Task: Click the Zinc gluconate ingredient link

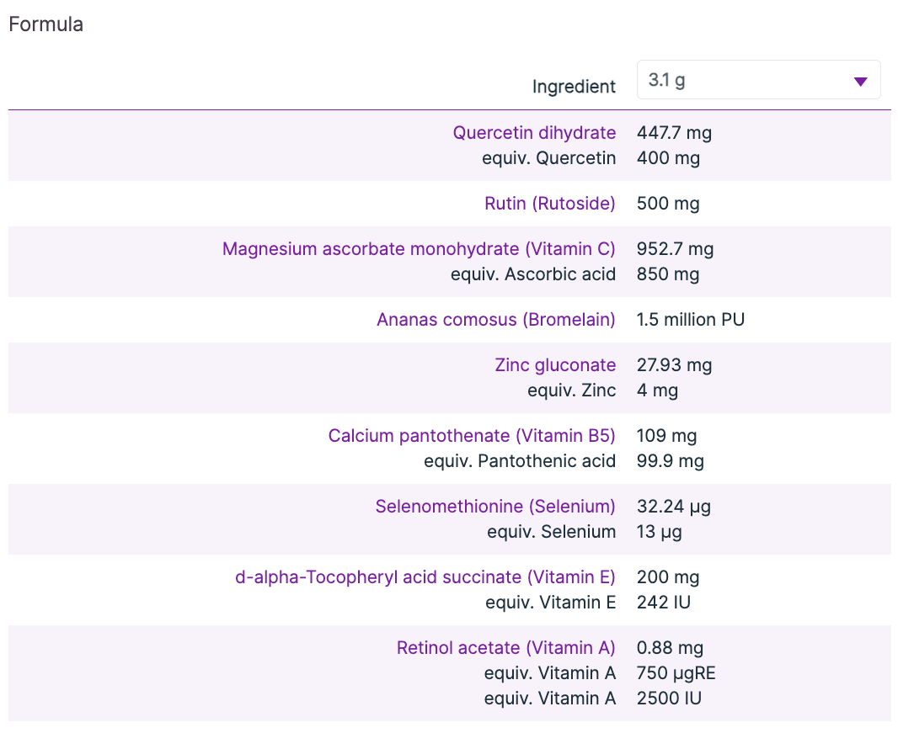Action: pos(555,365)
